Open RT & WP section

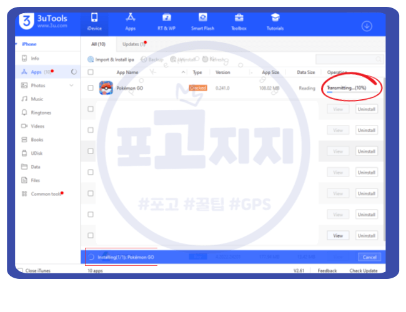[x=167, y=22]
